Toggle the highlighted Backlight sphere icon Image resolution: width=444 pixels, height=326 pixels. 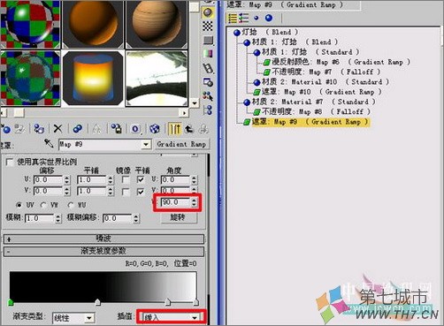(208, 12)
